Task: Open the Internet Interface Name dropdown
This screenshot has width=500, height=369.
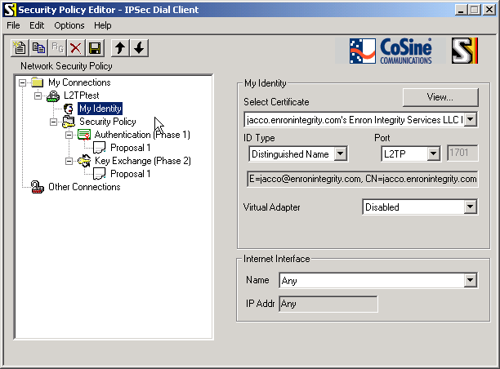Action: click(470, 280)
